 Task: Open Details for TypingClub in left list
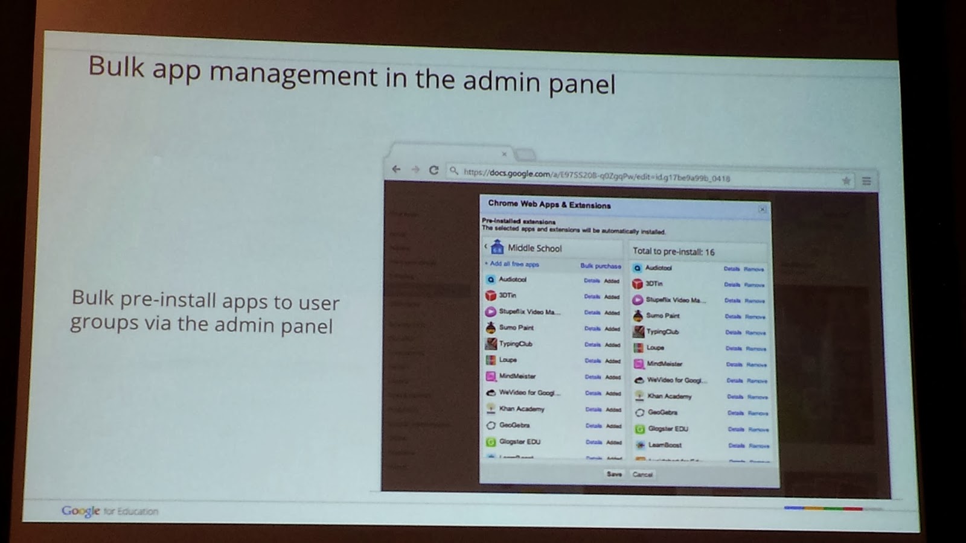[592, 345]
